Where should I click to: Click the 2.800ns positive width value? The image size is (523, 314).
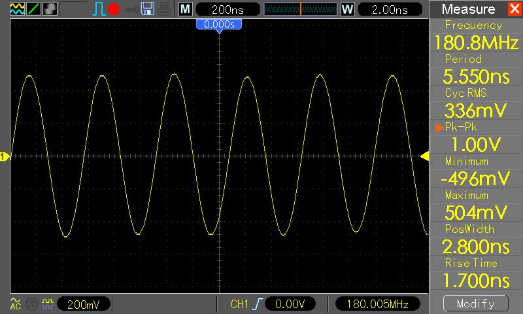476,247
